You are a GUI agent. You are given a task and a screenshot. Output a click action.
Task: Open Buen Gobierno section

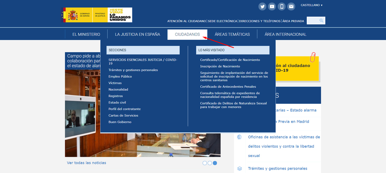point(120,122)
